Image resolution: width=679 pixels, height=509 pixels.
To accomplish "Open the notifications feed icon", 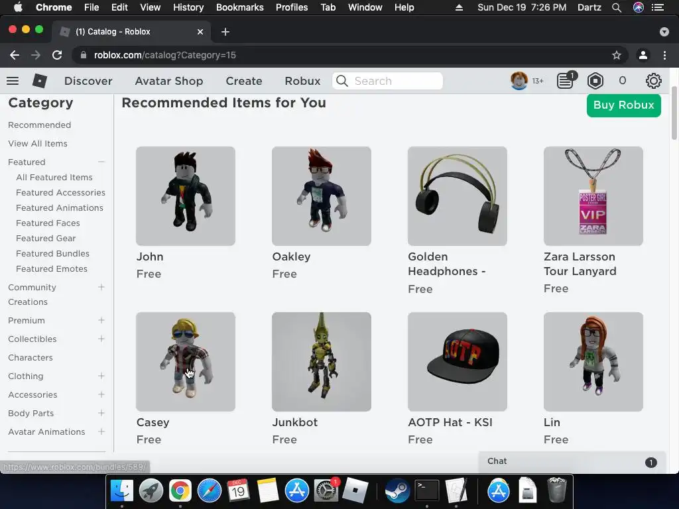I will tap(566, 81).
